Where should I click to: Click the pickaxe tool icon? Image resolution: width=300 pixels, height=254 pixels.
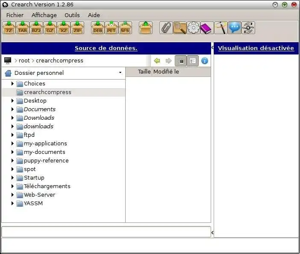tap(221, 28)
